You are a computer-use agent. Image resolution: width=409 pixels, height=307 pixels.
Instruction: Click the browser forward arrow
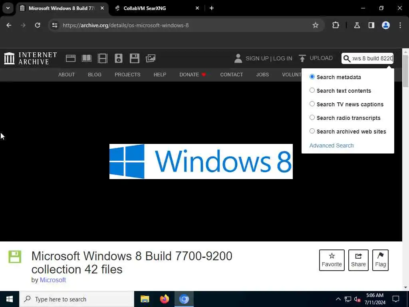point(23,25)
